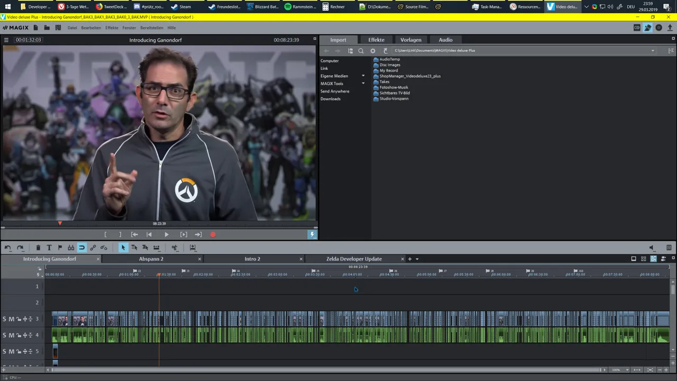Ungroup objects with broken link icon
677x381 pixels.
(x=104, y=248)
